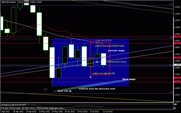The height and width of the screenshot is (113, 181).
Task: Select 'confirm Over with brk 5392' text
Action: [x=104, y=74]
